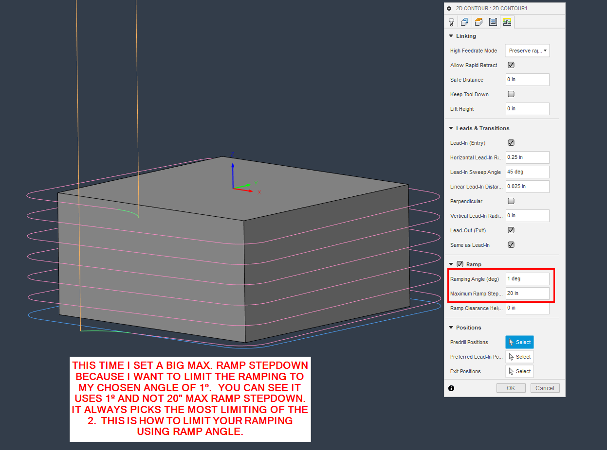Open the Heights settings icon

coord(478,21)
